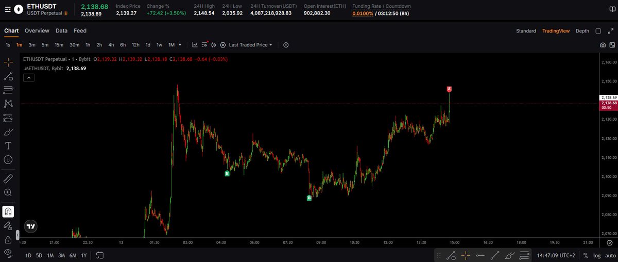The image size is (618, 262).
Task: Add a compare symbol with plus icon
Action: click(286, 45)
